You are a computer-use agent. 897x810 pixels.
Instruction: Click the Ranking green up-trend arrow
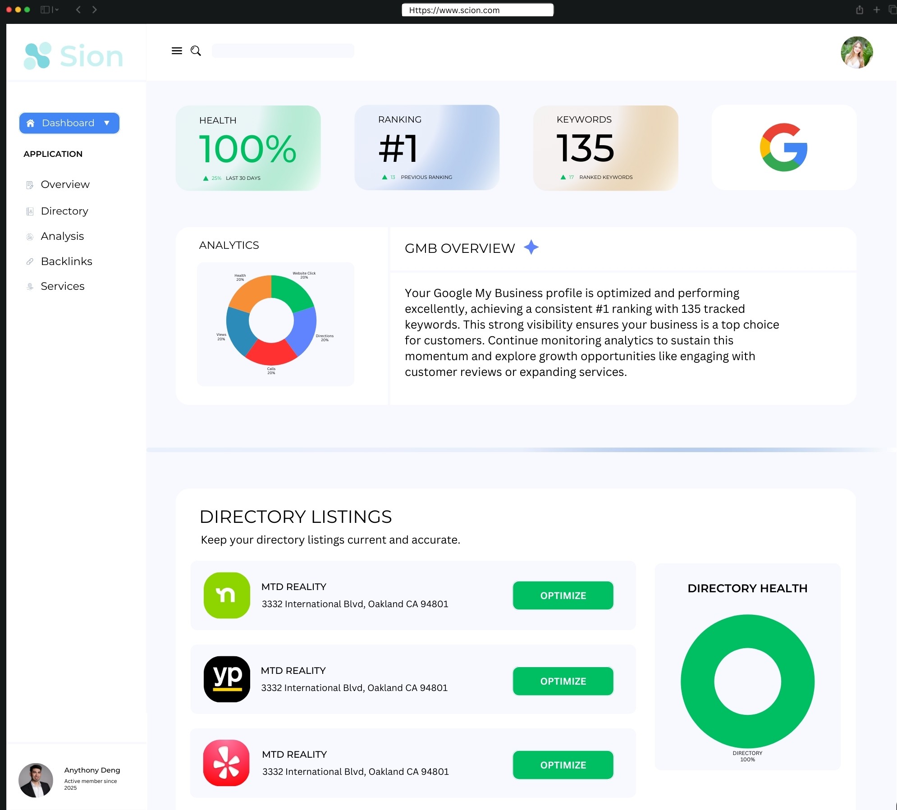tap(384, 177)
